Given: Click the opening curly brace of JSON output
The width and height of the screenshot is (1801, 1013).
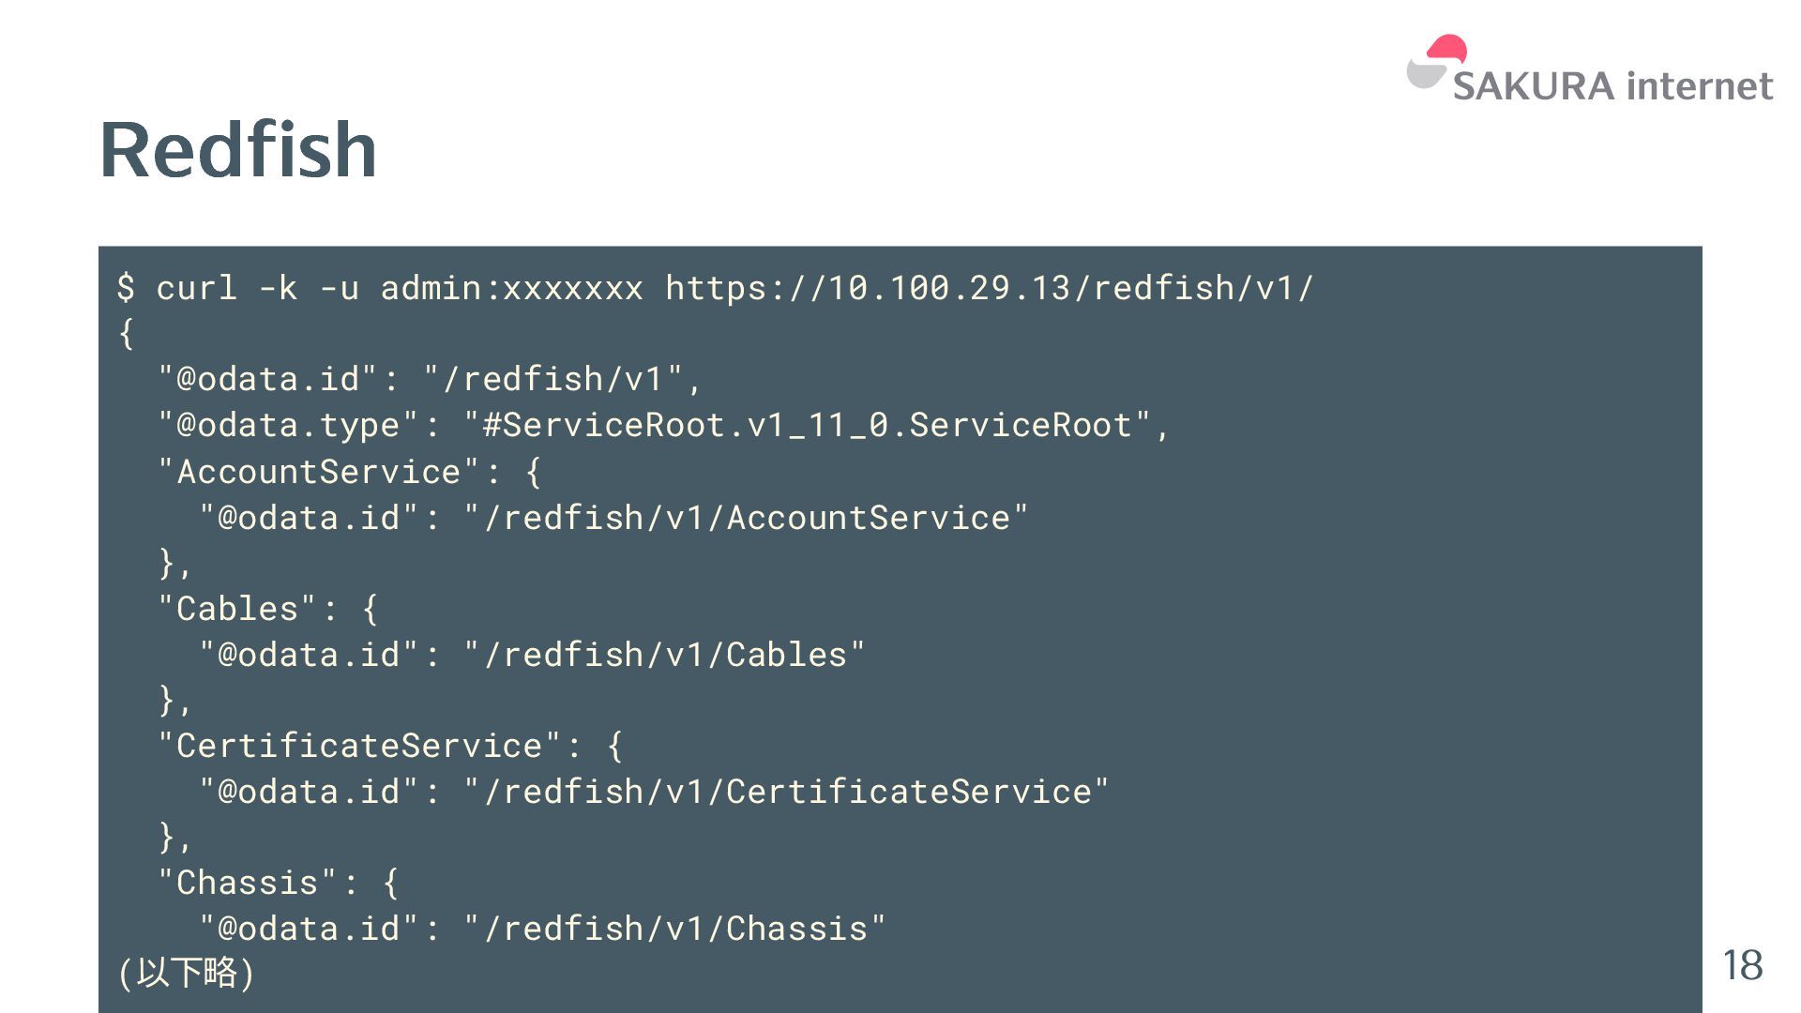Looking at the screenshot, I should pyautogui.click(x=126, y=333).
